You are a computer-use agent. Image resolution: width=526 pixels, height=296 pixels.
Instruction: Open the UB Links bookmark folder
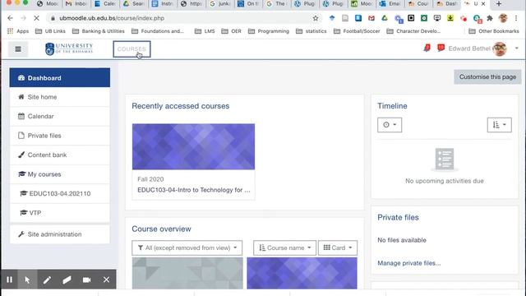(x=50, y=31)
